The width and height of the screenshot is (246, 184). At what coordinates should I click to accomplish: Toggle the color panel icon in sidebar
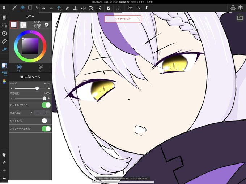(x=4, y=66)
